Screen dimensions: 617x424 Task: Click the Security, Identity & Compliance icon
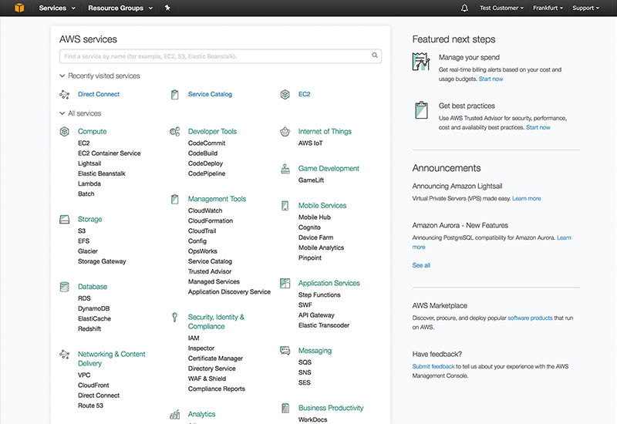click(x=175, y=317)
